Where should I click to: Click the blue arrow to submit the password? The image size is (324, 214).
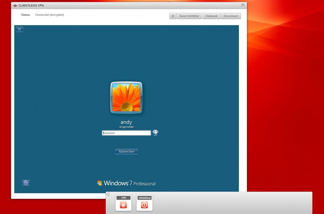point(155,133)
